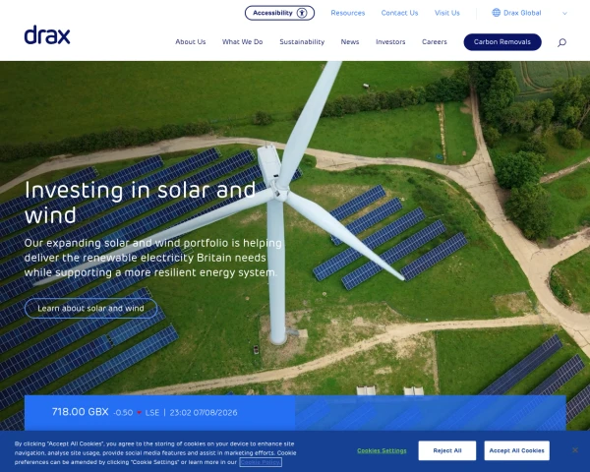Click Learn about solar and wind

[90, 308]
